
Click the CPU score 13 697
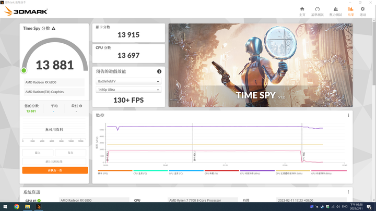[128, 56]
